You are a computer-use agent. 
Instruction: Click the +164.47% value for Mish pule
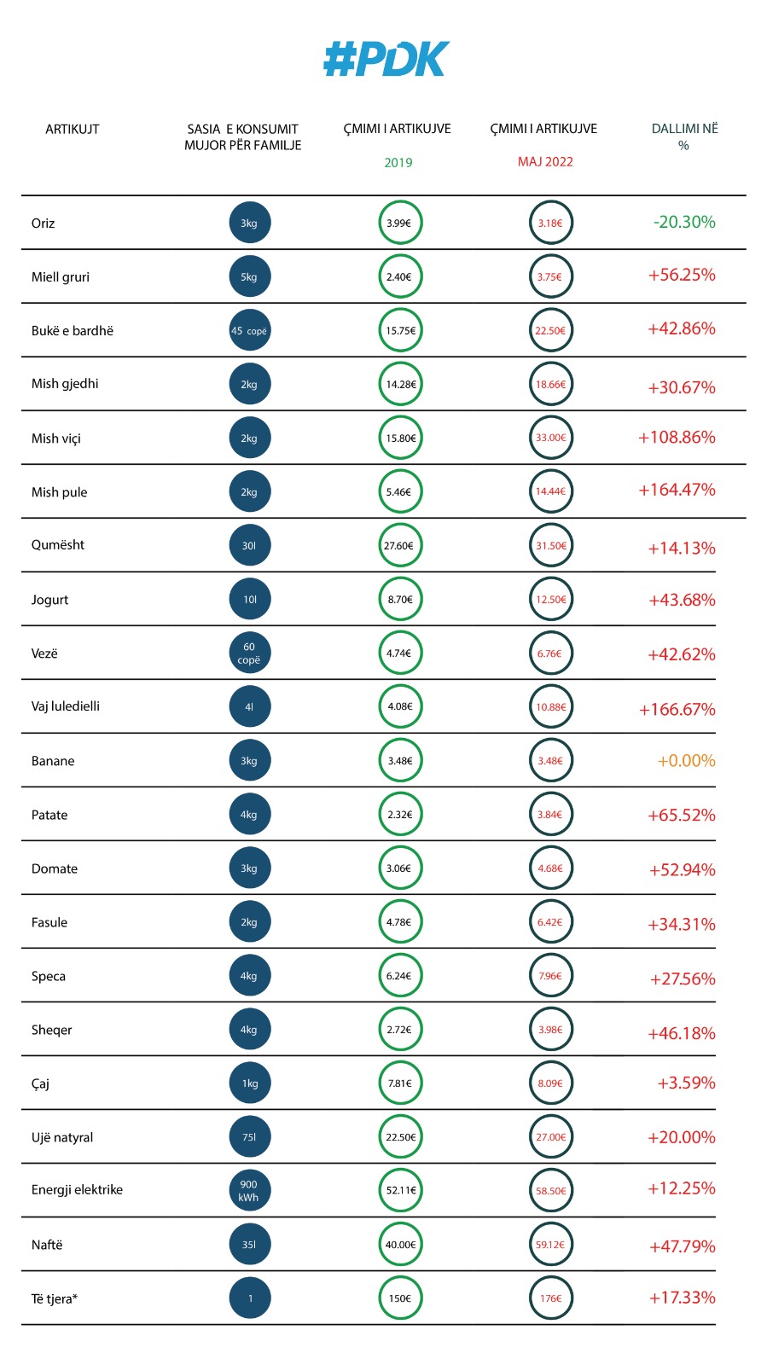tap(677, 490)
